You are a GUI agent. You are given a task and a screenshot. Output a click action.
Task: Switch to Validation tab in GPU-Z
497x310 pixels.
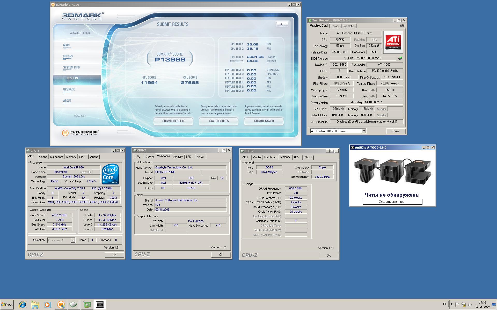(x=349, y=26)
